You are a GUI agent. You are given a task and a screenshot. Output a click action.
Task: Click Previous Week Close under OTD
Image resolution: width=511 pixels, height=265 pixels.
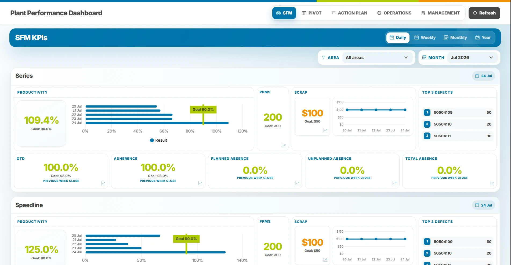[61, 181]
